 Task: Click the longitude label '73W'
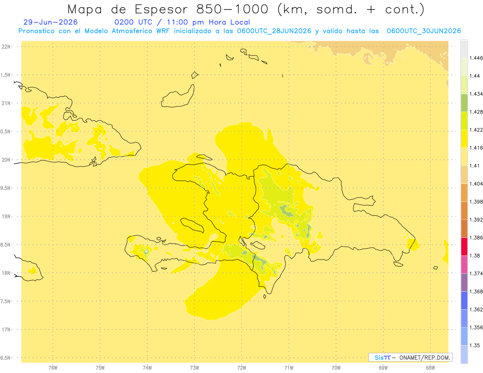pos(194,367)
